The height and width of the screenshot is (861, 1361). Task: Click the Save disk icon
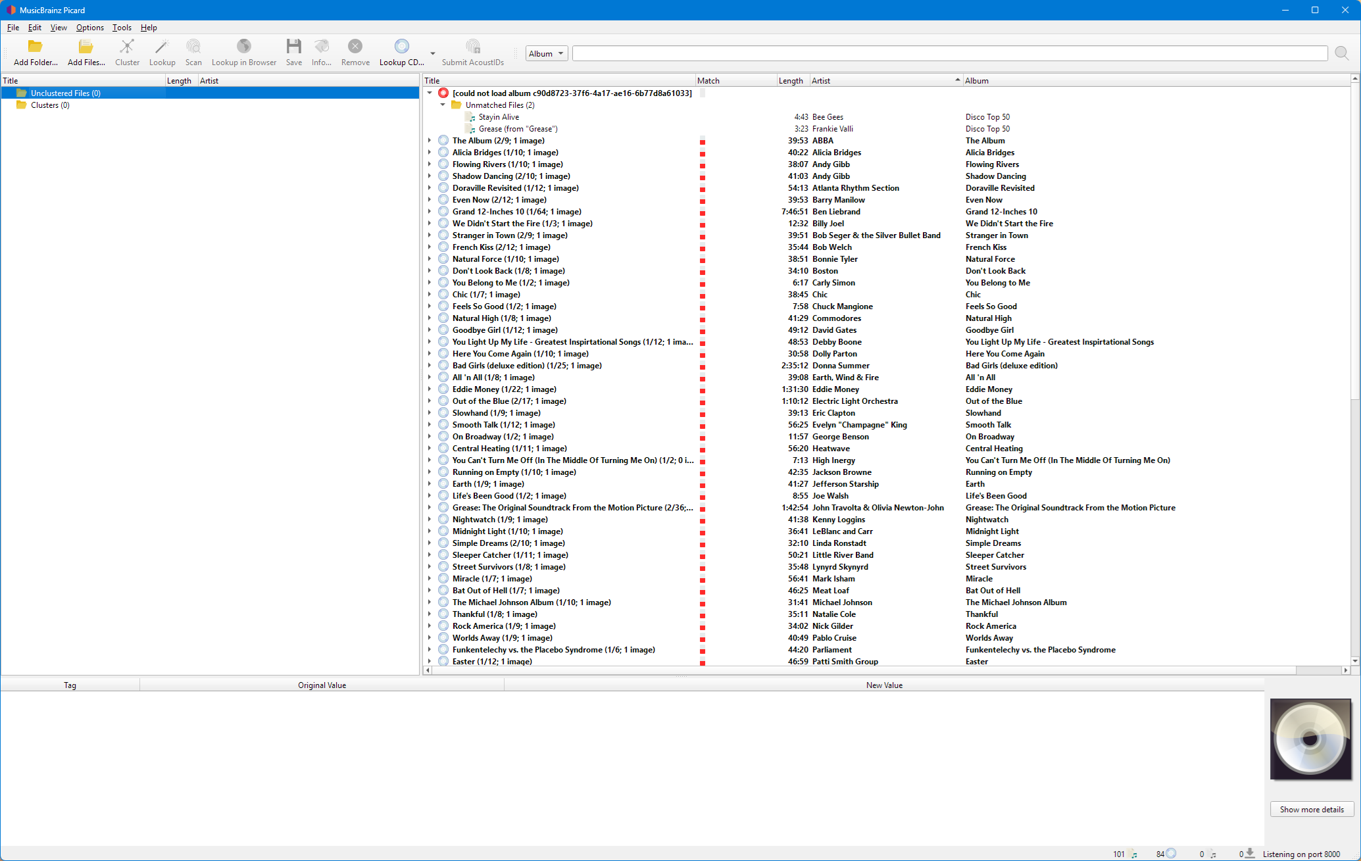pos(293,47)
